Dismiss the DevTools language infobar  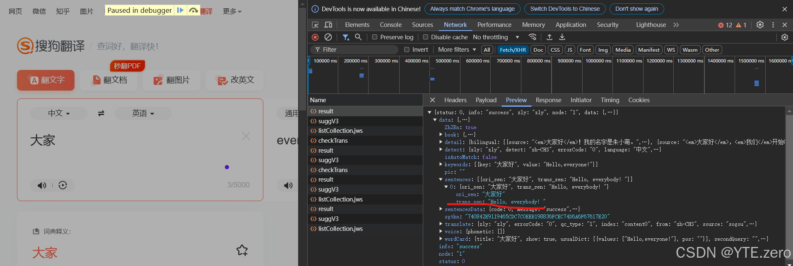coord(784,9)
